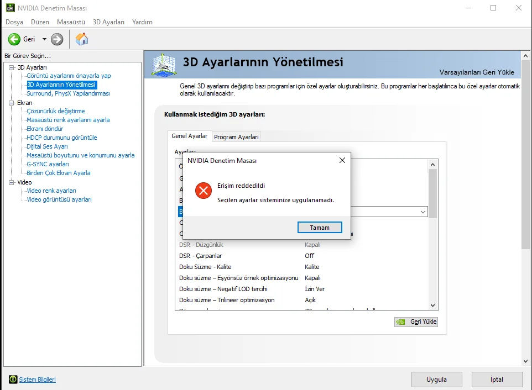Select Doku süzme – Negatif LOD tercihi row
Viewport: 532px width, 390px height.
[x=303, y=289]
